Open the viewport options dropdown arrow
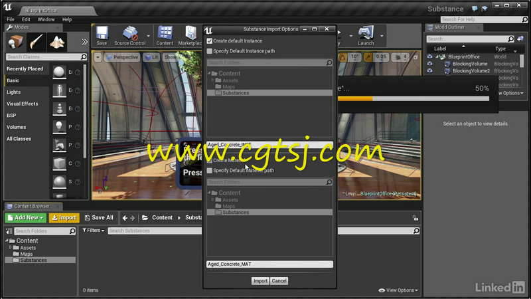531x299 pixels. tap(98, 57)
